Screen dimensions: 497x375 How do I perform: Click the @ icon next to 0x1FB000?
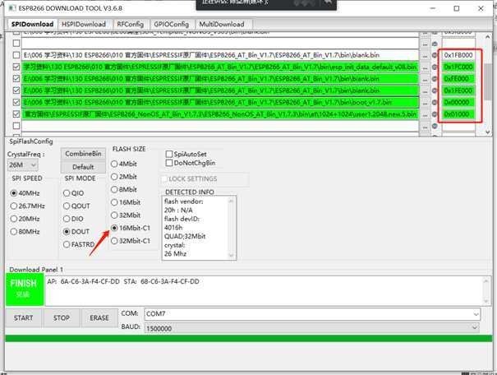click(435, 55)
